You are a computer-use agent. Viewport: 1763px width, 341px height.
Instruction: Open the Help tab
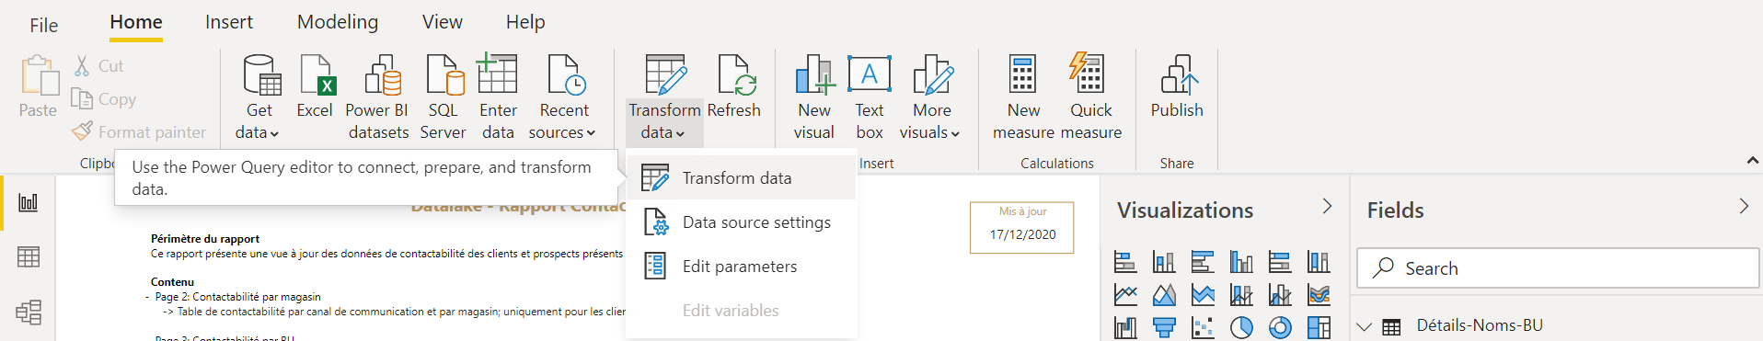(x=525, y=22)
